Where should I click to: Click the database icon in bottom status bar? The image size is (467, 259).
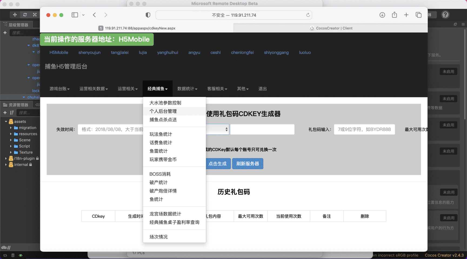[x=13, y=255]
